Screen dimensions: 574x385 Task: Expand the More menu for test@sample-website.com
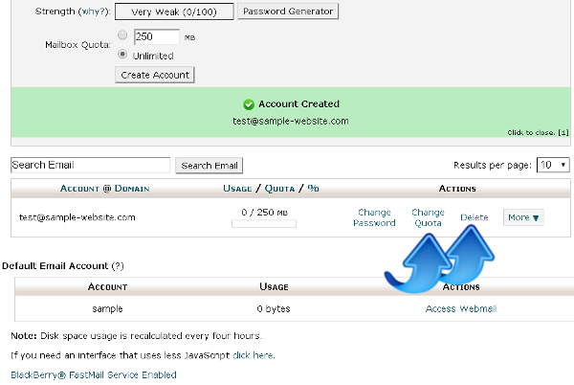(523, 217)
